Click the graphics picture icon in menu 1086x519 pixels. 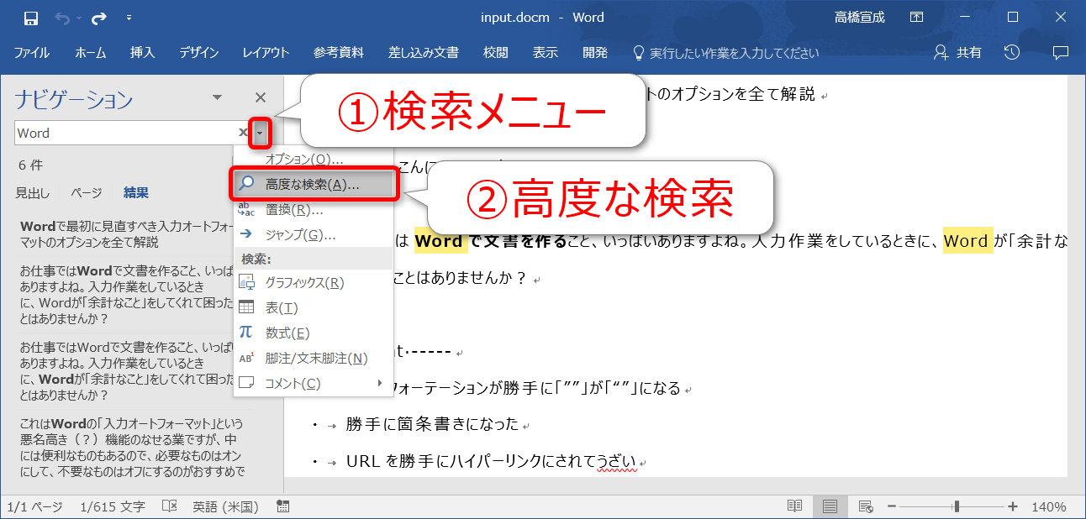[246, 282]
